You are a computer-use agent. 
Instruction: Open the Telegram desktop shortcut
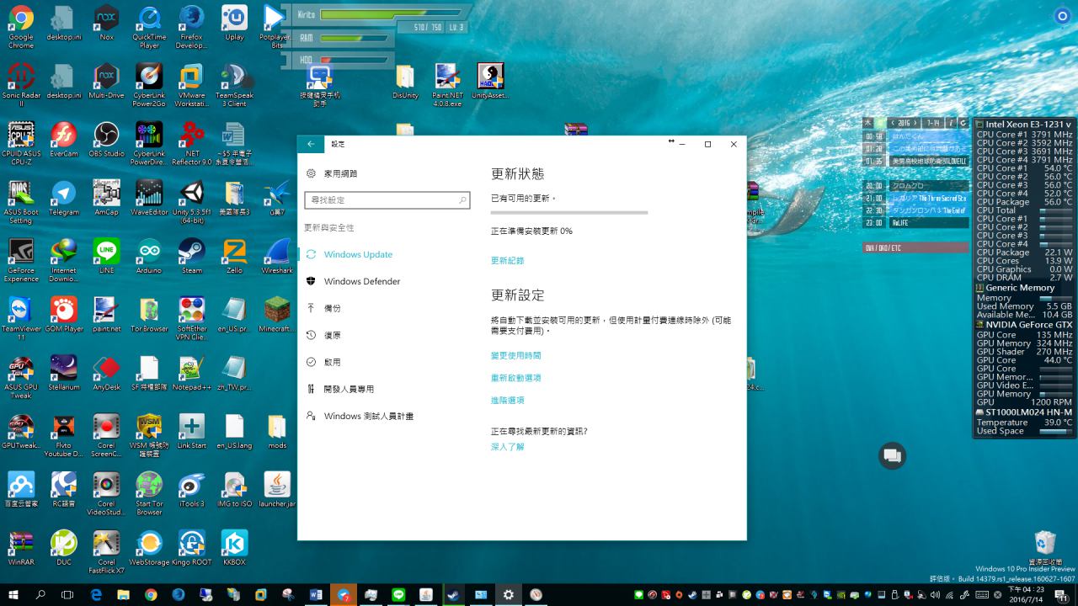point(63,194)
